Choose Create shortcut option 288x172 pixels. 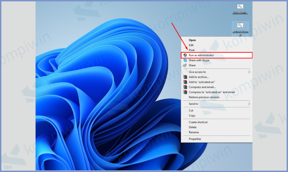point(198,122)
